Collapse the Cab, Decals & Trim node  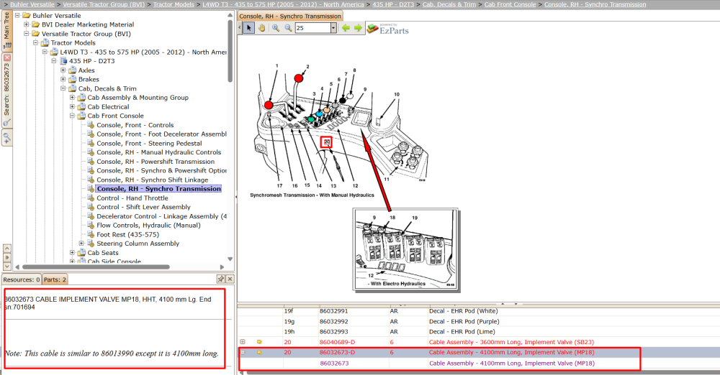[63, 88]
